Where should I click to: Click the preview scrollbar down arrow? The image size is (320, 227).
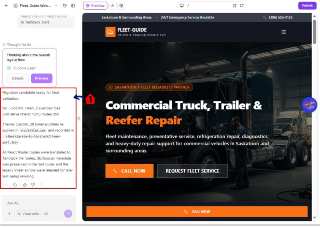pos(314,218)
